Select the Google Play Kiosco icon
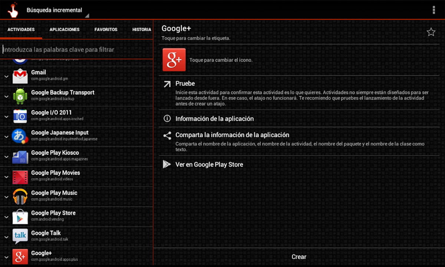 (20, 156)
